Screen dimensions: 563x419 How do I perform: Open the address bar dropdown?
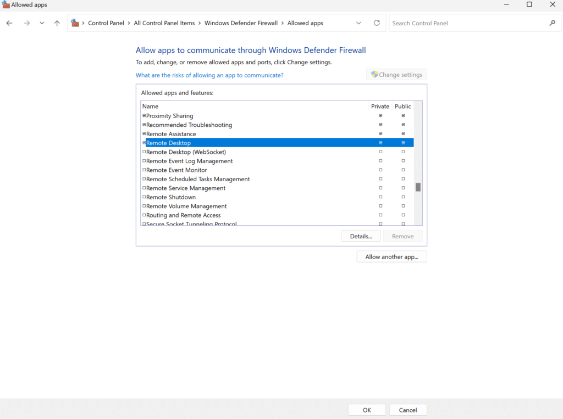[359, 23]
